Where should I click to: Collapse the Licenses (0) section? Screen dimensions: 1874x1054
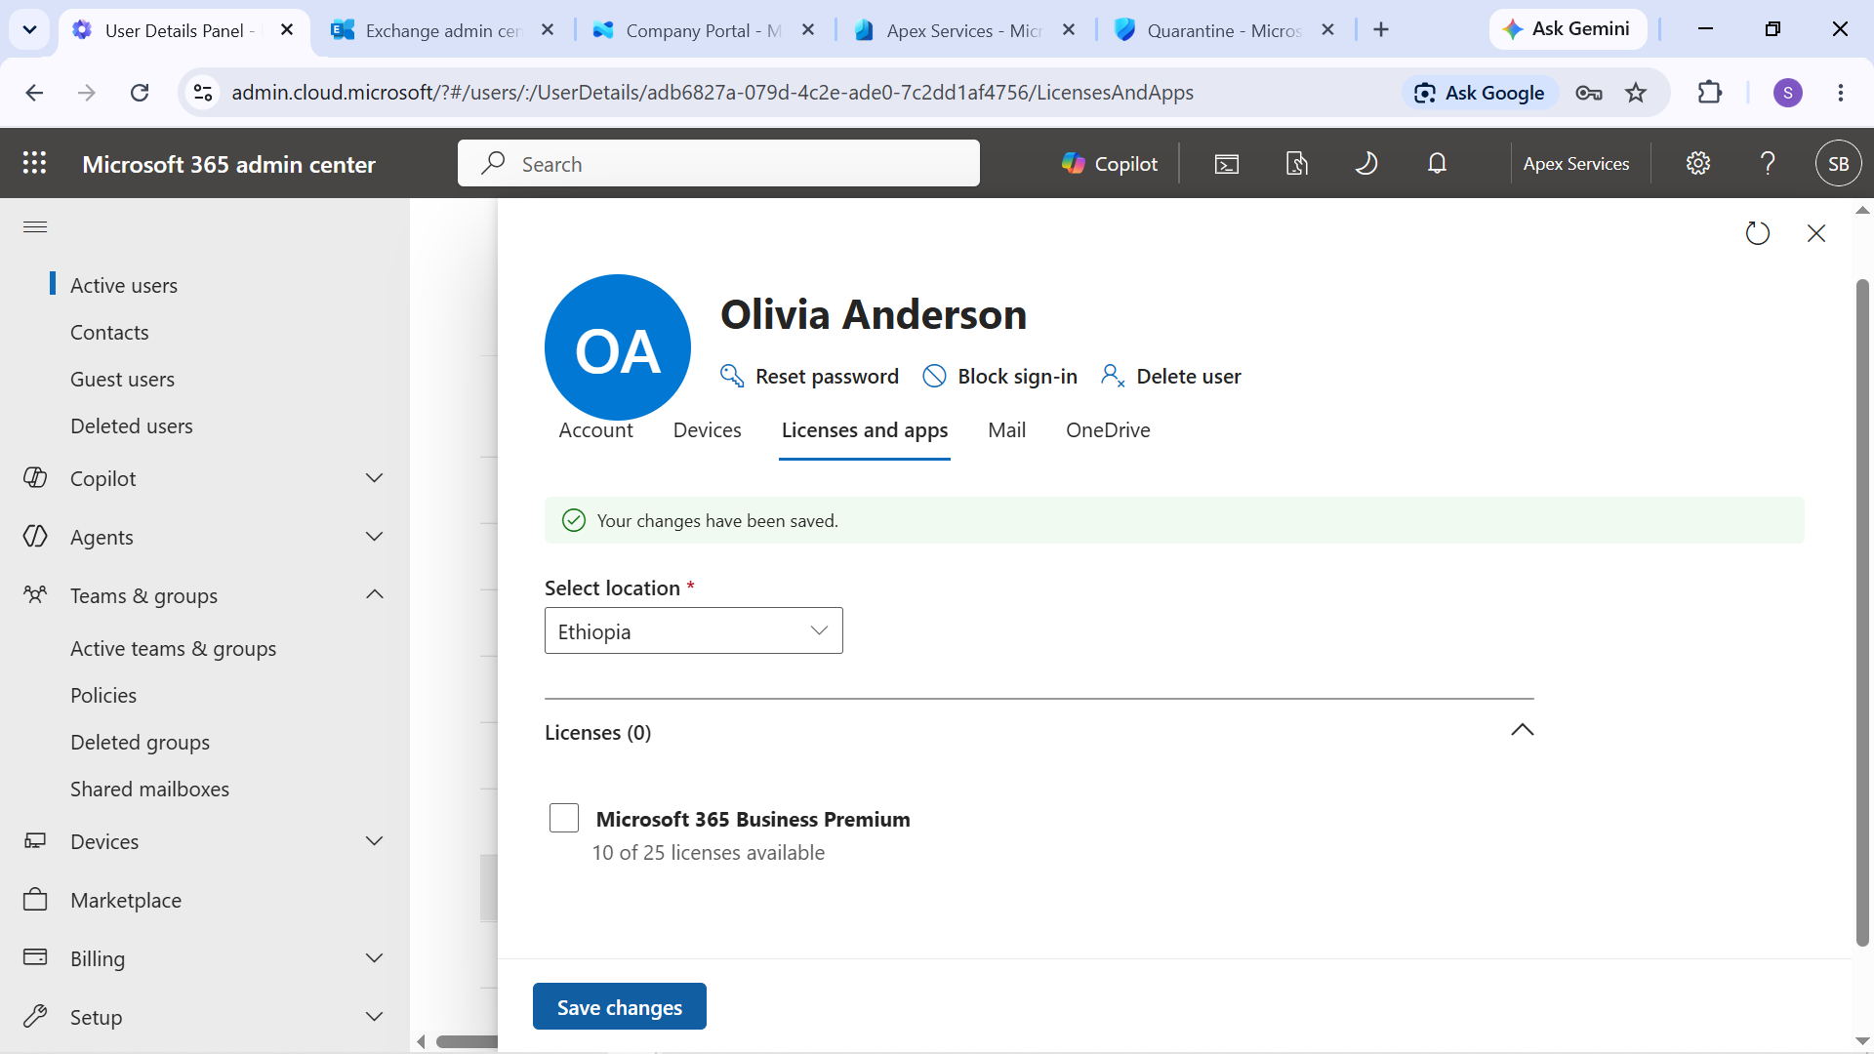[x=1522, y=730]
